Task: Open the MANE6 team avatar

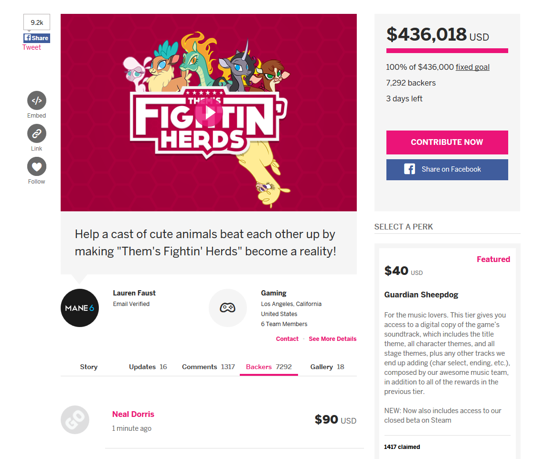Action: pos(80,308)
